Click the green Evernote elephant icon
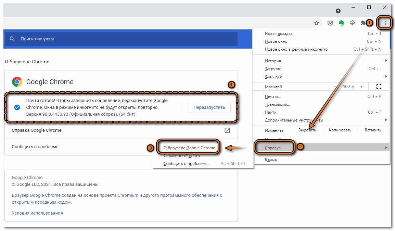The width and height of the screenshot is (395, 231). [x=341, y=23]
